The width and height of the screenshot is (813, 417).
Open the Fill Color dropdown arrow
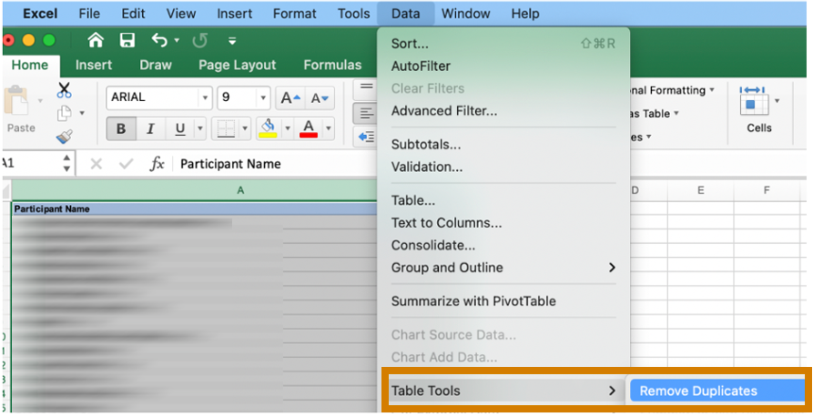pyautogui.click(x=288, y=128)
